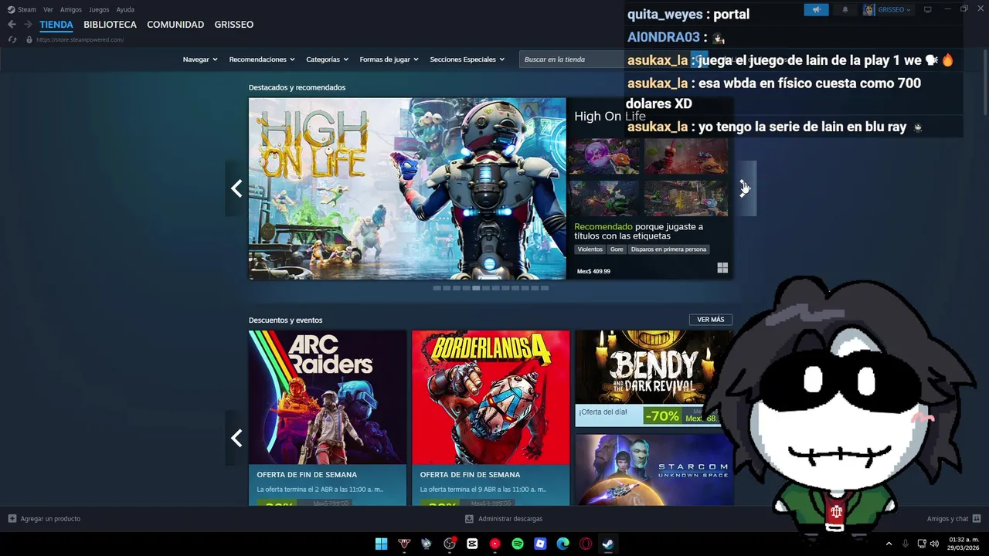Open the ARC Raiders offer card
Viewport: 989px width, 556px height.
[x=328, y=418]
